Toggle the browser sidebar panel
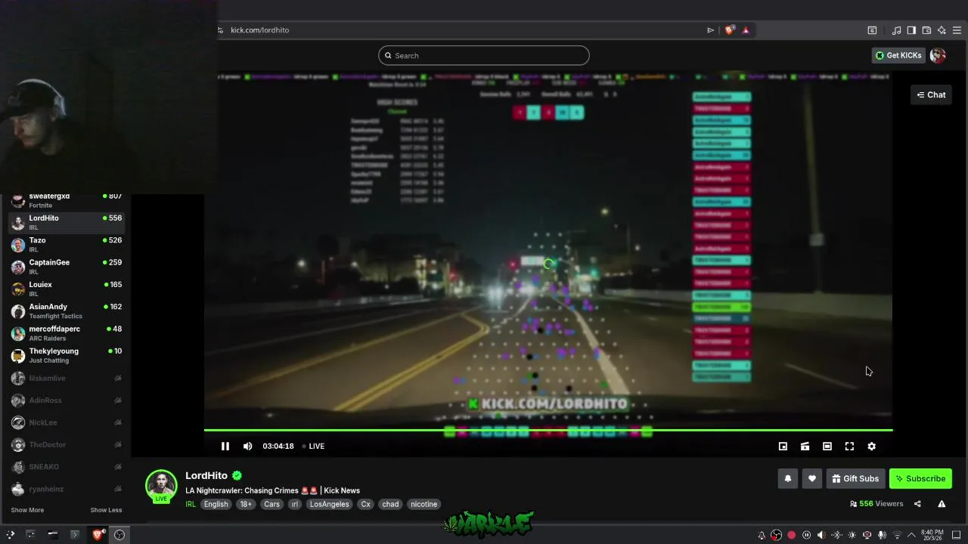The width and height of the screenshot is (968, 544). 911,30
